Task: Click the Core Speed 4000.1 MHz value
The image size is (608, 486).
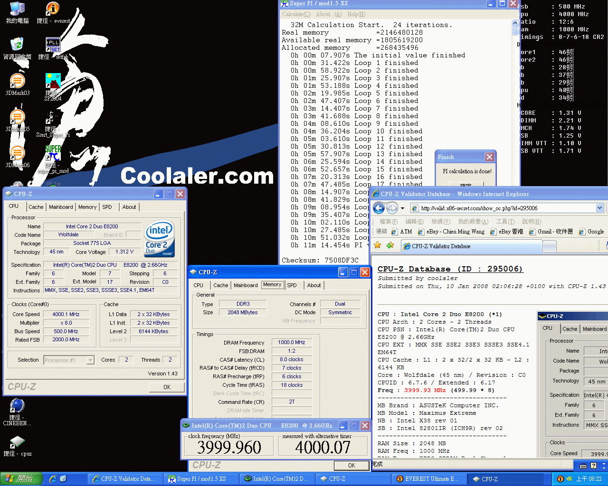Action: coord(66,314)
